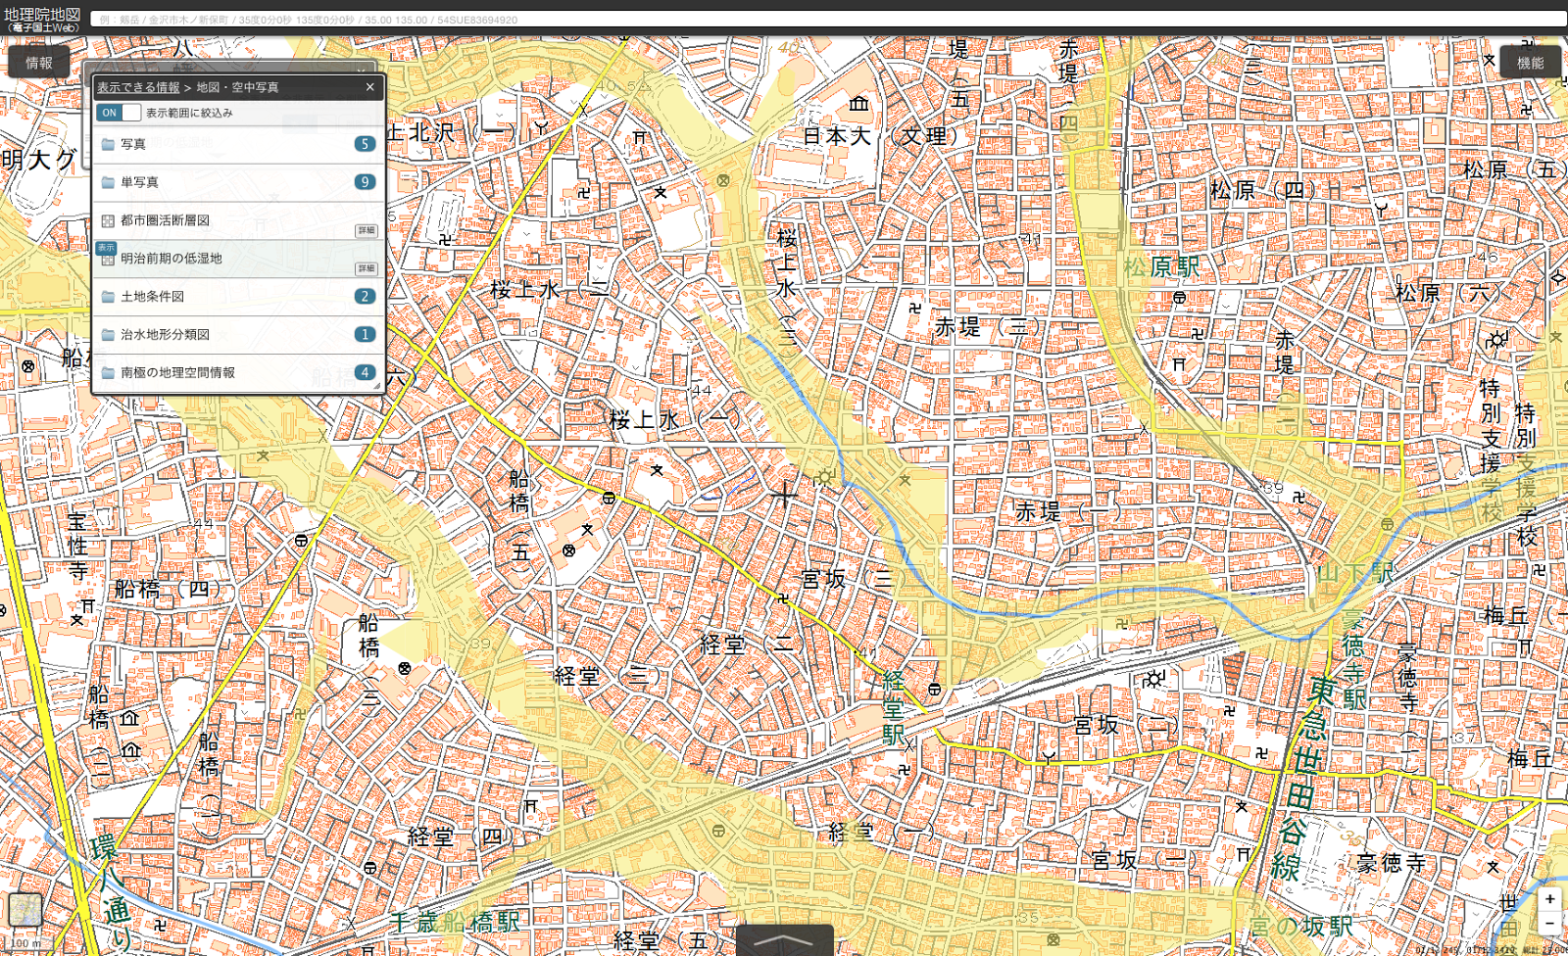1568x956 pixels.
Task: Show the 都市圏活断層図 layer
Action: pyautogui.click(x=165, y=220)
